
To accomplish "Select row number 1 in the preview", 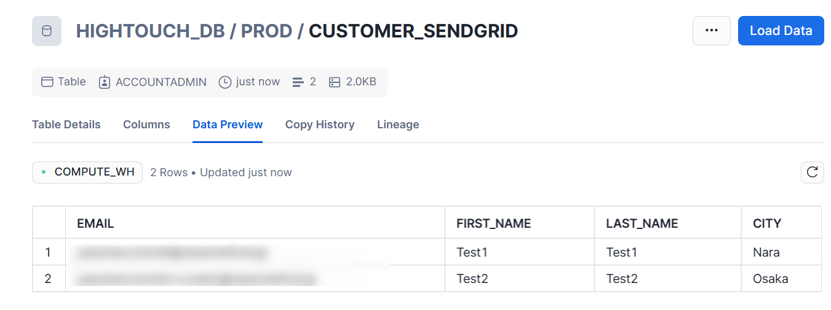I will (49, 252).
